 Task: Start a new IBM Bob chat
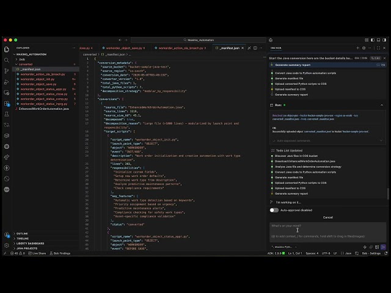pyautogui.click(x=358, y=48)
